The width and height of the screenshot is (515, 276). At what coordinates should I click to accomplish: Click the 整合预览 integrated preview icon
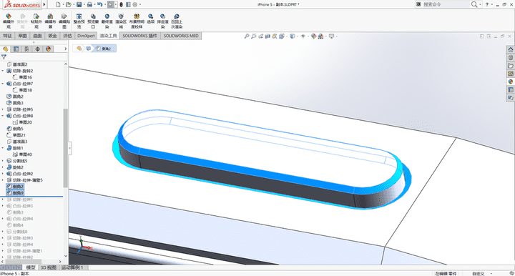(79, 16)
